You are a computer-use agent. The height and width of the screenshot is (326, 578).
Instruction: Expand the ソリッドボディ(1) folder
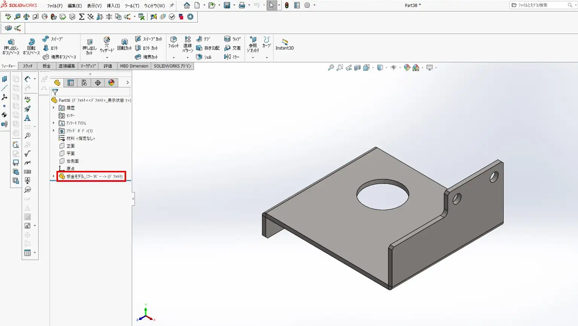[x=53, y=131]
